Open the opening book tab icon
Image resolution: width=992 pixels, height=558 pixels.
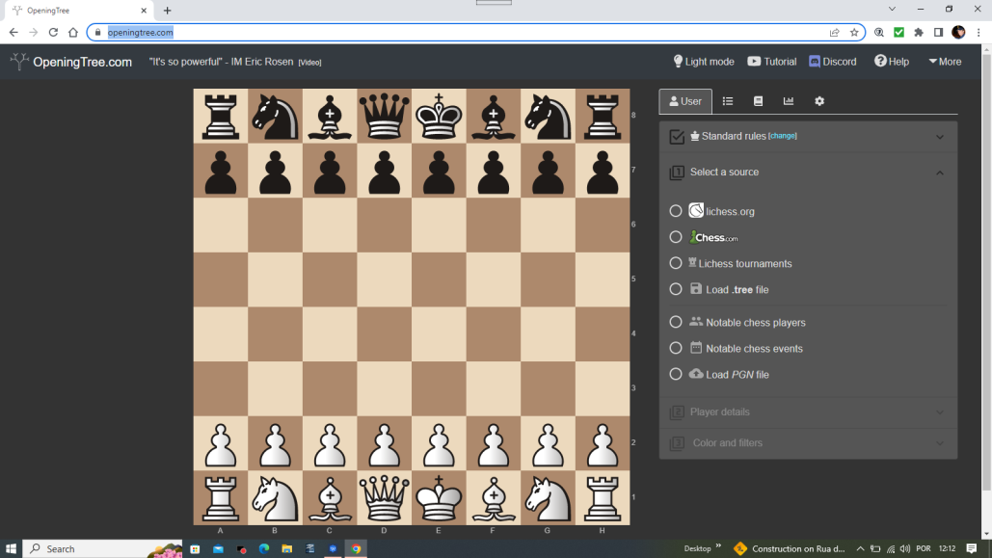tap(759, 101)
